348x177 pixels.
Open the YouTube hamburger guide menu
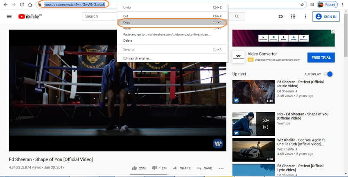click(x=9, y=16)
